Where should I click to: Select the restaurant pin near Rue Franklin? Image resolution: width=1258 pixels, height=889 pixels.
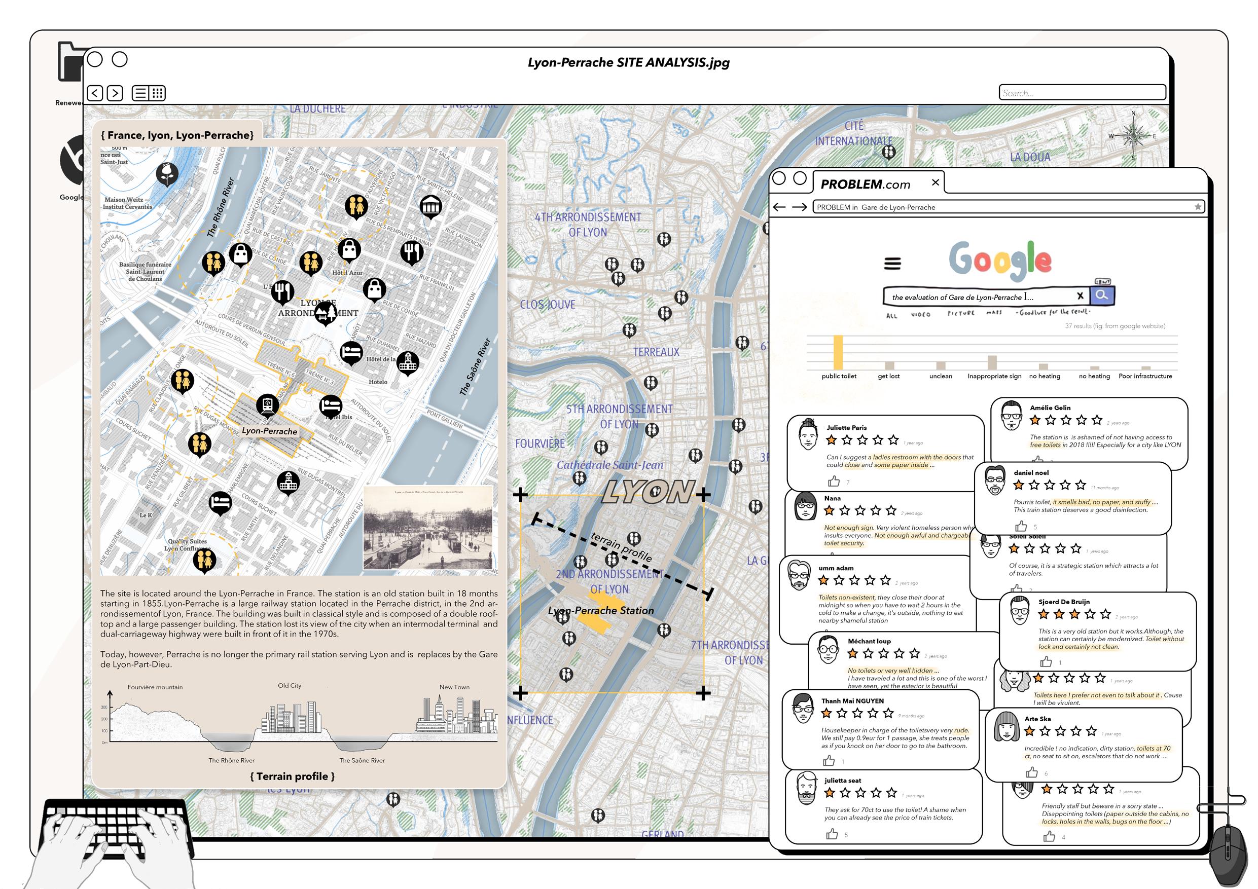click(412, 252)
